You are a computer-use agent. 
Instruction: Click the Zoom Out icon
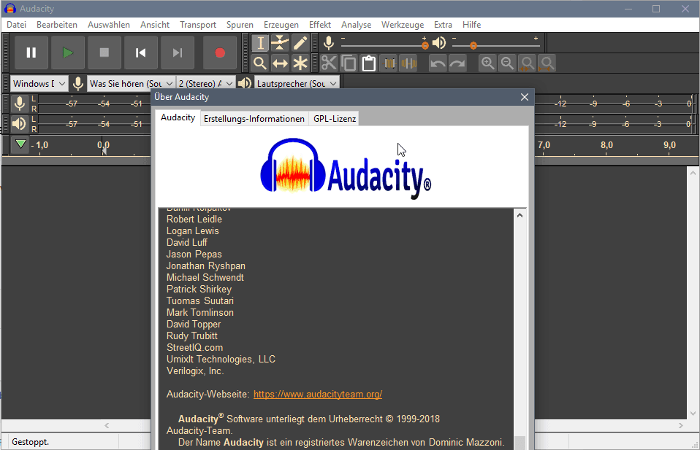click(508, 63)
